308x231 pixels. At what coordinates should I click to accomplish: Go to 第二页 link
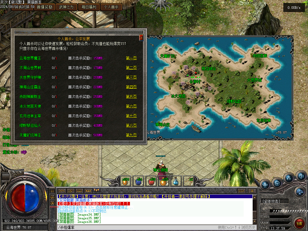coord(131,68)
